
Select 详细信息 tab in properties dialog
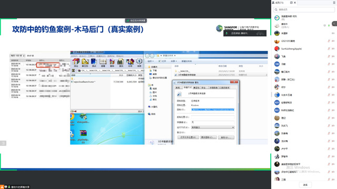point(213,88)
